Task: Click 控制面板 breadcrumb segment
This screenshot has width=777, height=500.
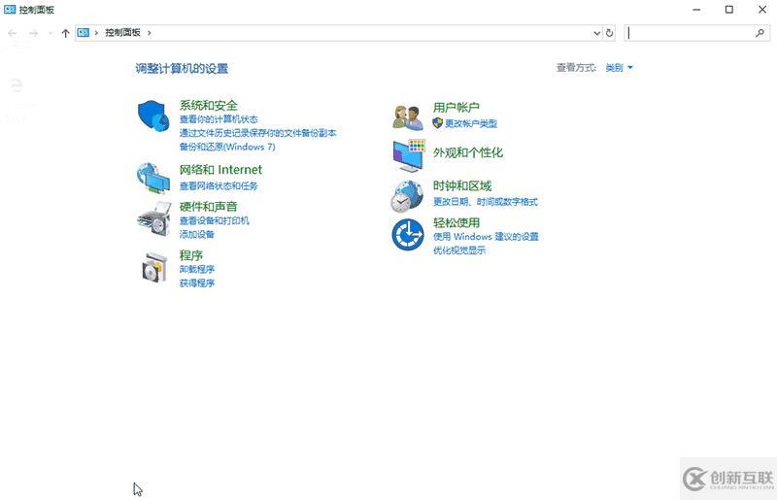Action: pyautogui.click(x=123, y=33)
